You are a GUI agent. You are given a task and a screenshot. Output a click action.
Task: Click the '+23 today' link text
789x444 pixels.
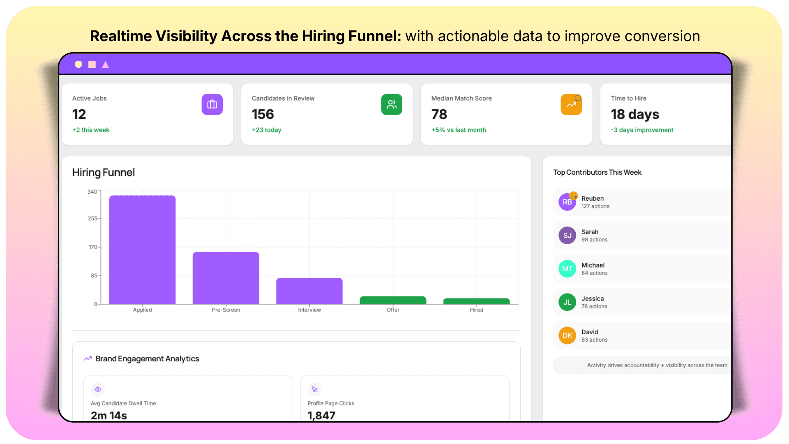pyautogui.click(x=266, y=130)
